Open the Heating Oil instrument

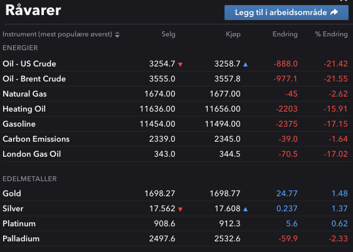24,109
